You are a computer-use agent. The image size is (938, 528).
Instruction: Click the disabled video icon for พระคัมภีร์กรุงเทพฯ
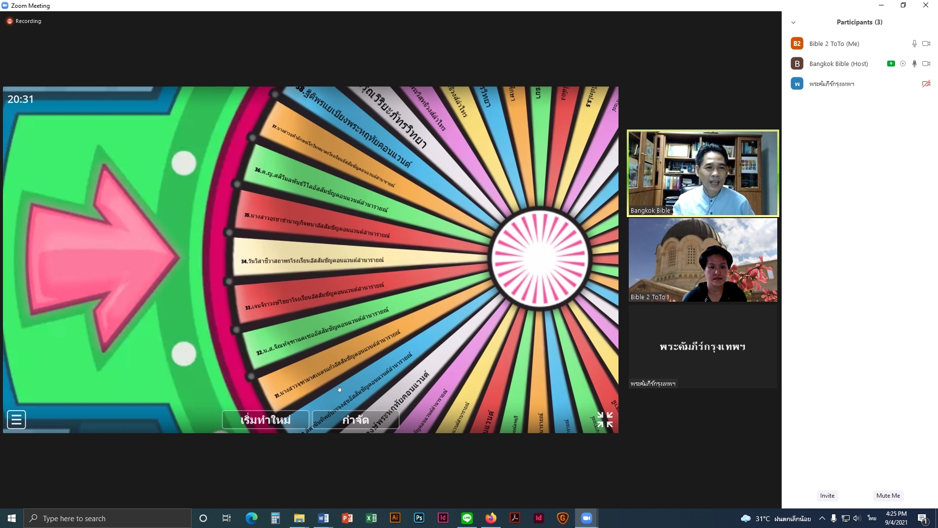(926, 84)
